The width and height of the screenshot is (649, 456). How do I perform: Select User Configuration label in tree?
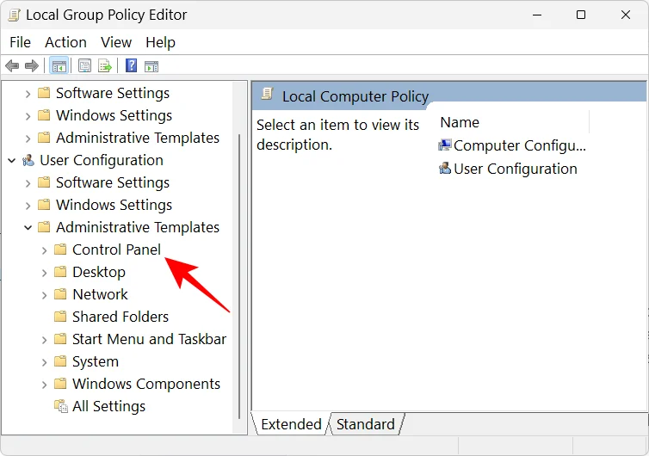[102, 160]
